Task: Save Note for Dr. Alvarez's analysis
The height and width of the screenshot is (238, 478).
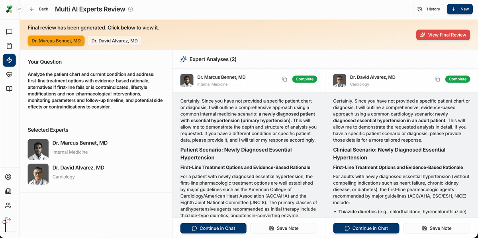Action: [x=436, y=228]
